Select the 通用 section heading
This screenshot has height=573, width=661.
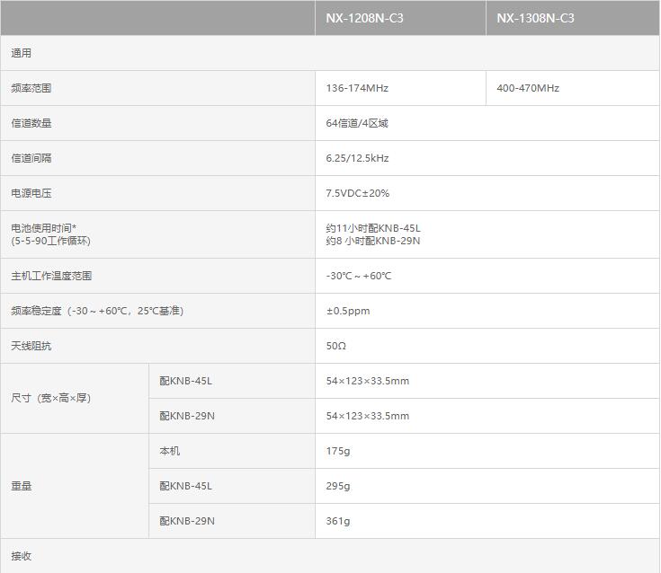click(x=21, y=53)
